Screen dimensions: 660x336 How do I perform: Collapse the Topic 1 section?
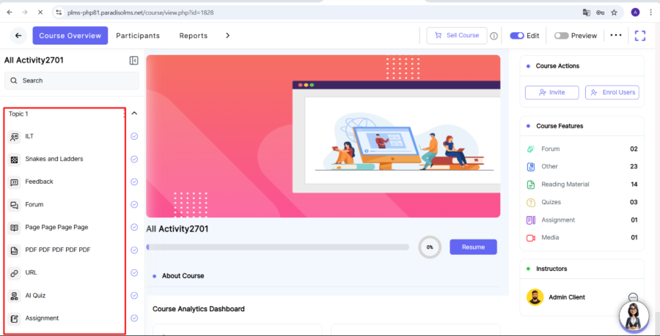pos(134,113)
